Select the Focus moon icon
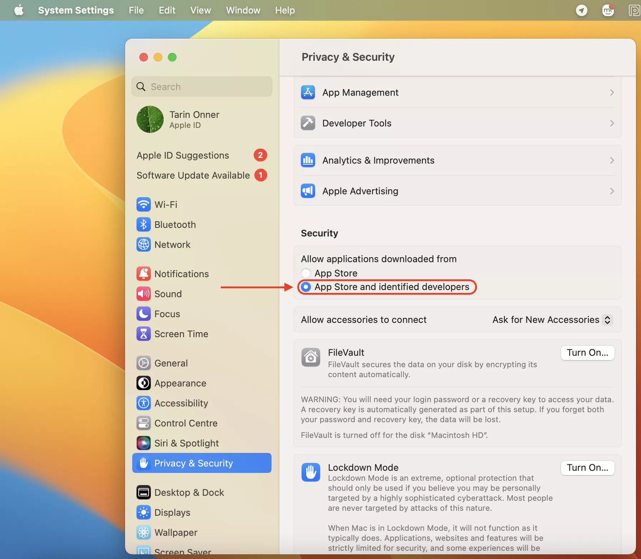641x559 pixels. [x=143, y=314]
